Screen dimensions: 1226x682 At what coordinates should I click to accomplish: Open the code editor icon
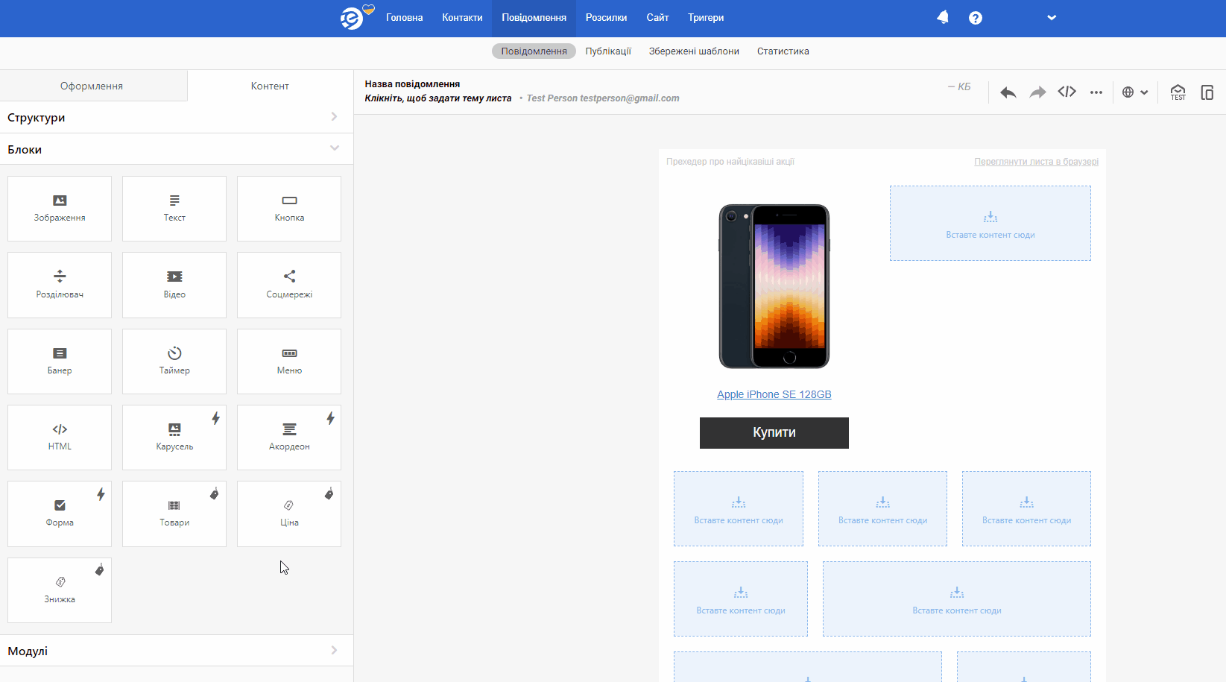click(1067, 92)
